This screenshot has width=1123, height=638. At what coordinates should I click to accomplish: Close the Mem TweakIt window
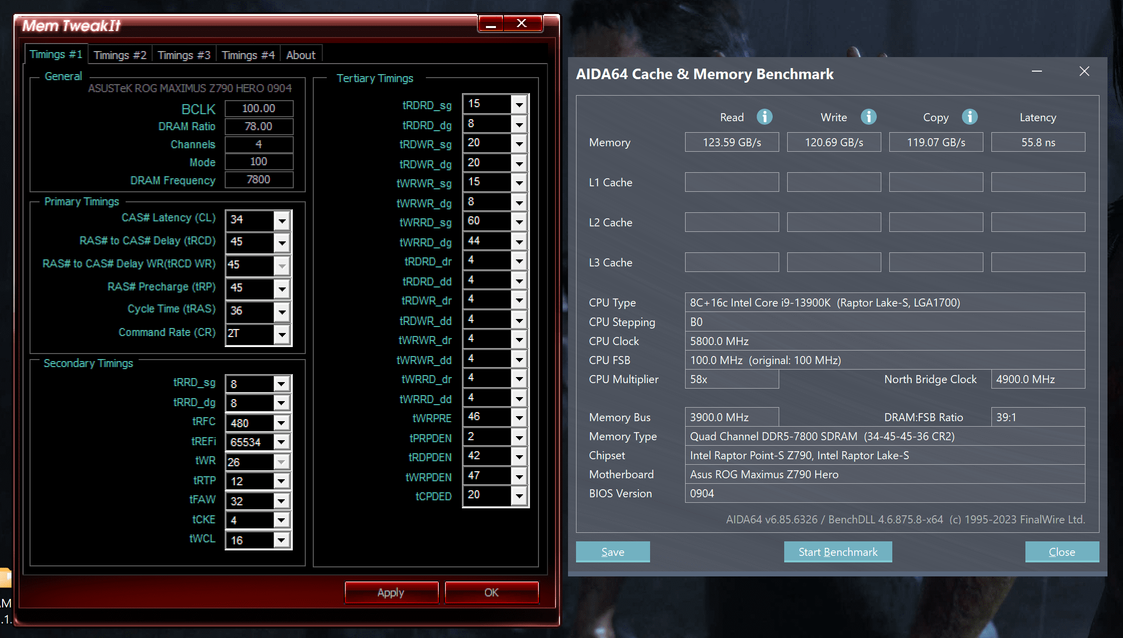pyautogui.click(x=522, y=24)
